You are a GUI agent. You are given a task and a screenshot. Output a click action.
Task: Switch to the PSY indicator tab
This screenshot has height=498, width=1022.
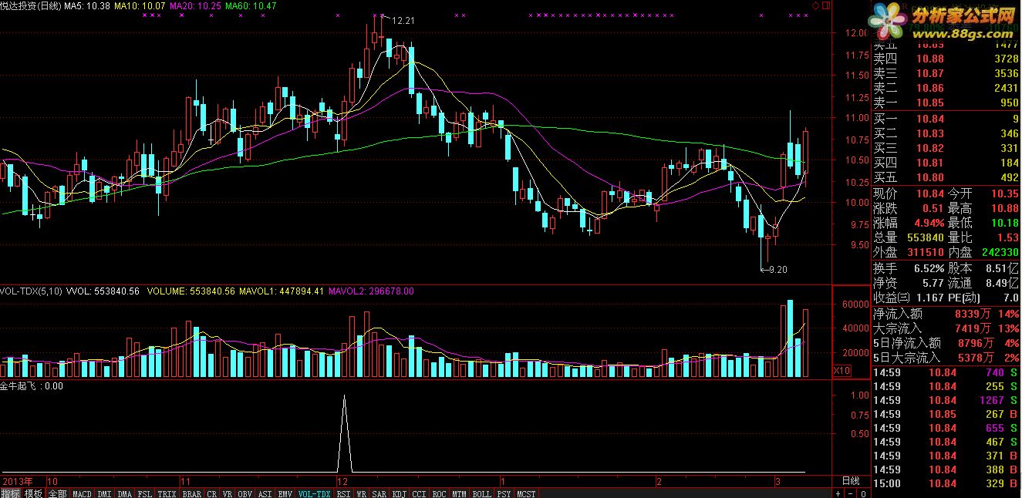coord(504,493)
